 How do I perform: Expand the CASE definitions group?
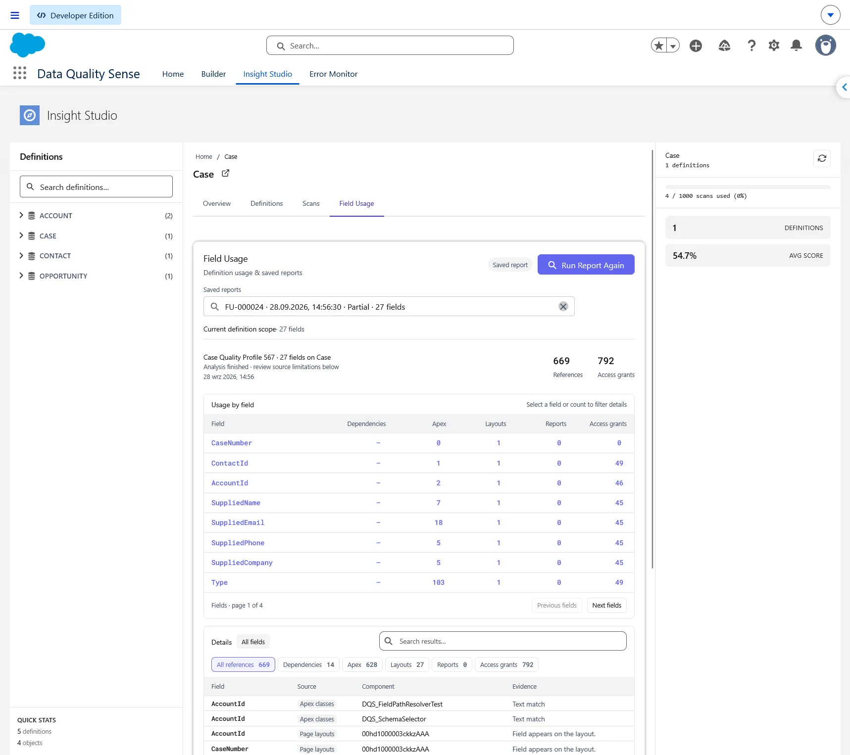tap(21, 236)
